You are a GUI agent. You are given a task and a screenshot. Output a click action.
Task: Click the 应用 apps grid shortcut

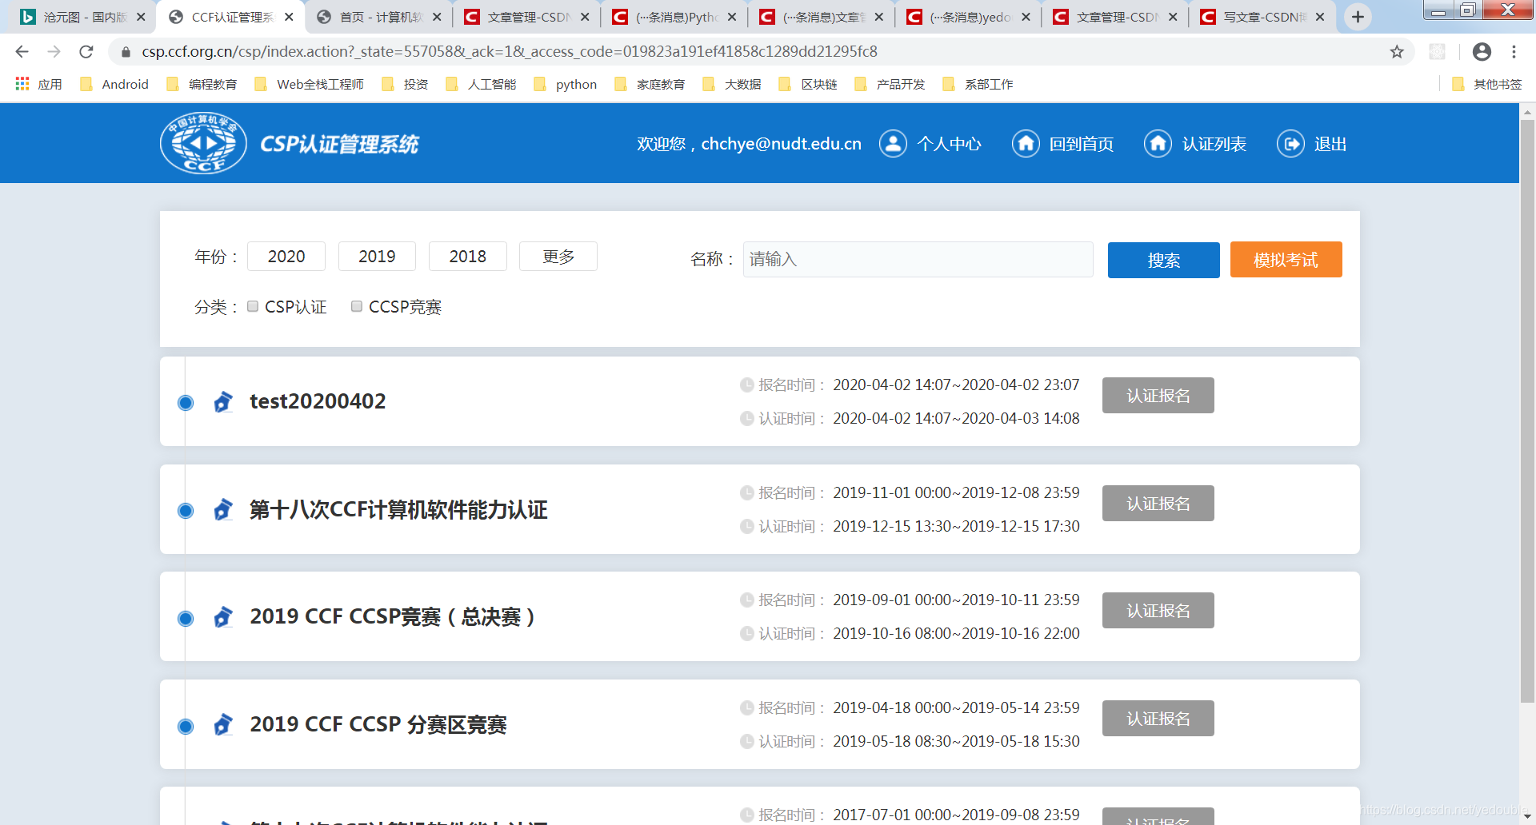38,84
